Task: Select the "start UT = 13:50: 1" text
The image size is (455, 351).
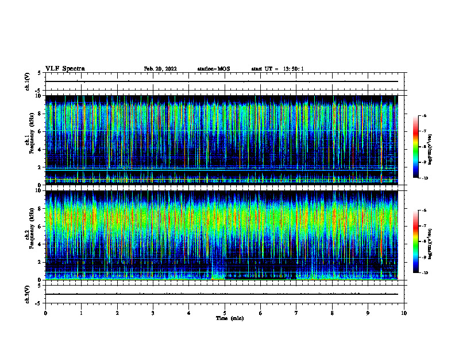Action: (x=277, y=69)
